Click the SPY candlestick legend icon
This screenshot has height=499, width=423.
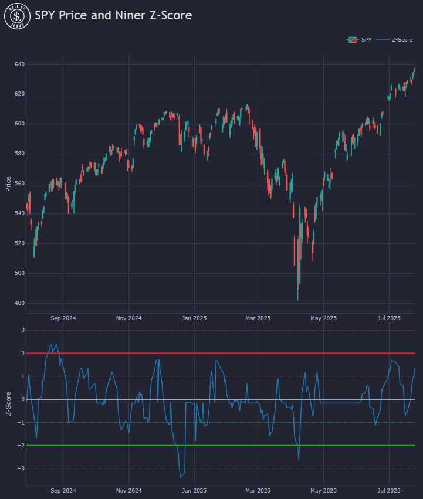click(352, 40)
